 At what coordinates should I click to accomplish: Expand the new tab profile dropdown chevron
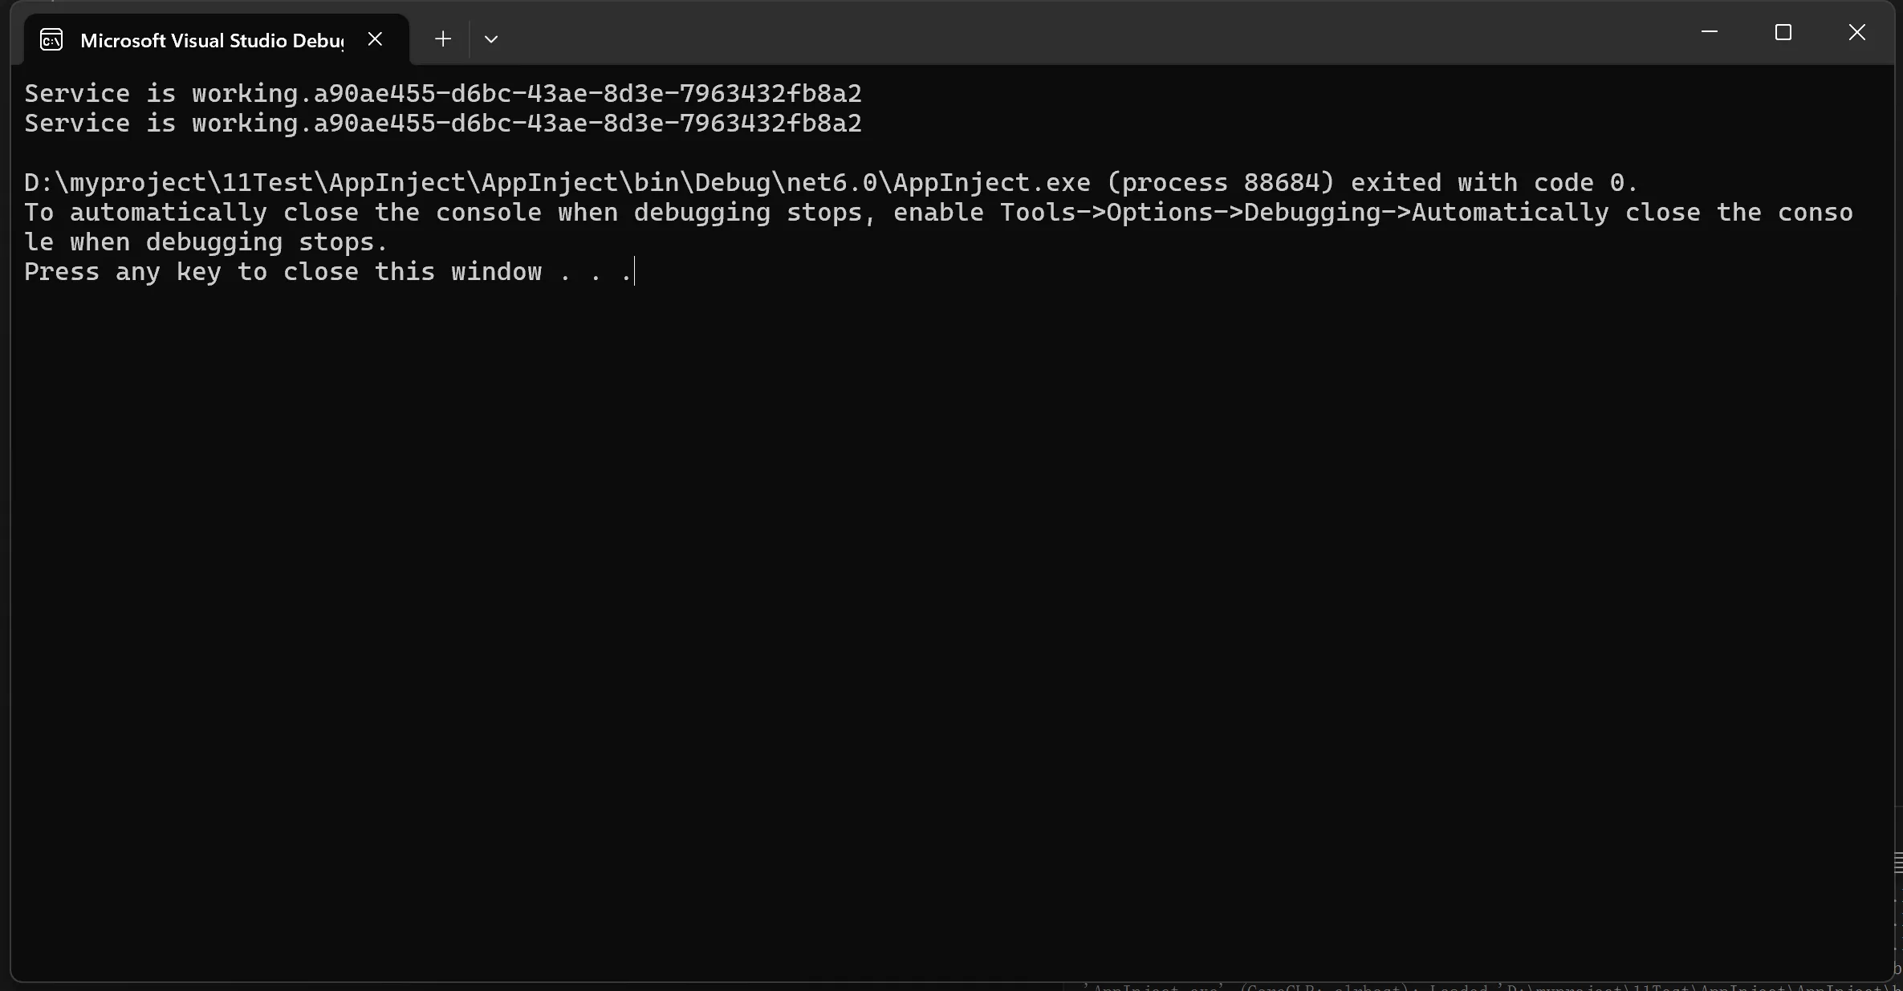(x=491, y=39)
